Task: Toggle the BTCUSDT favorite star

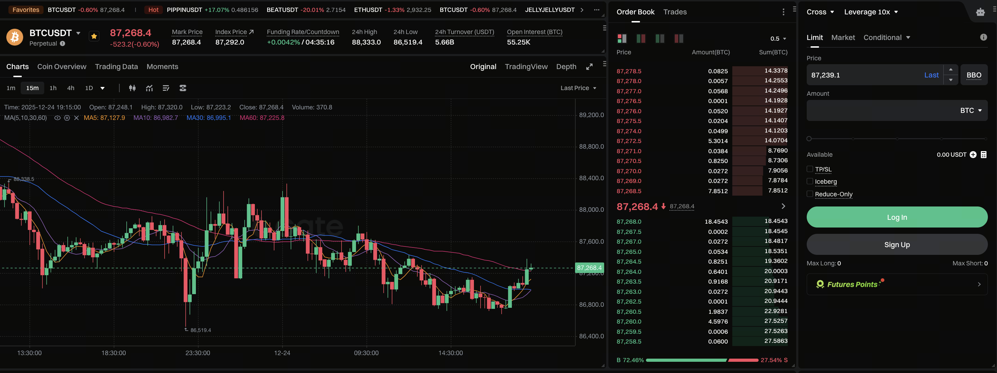Action: [94, 36]
